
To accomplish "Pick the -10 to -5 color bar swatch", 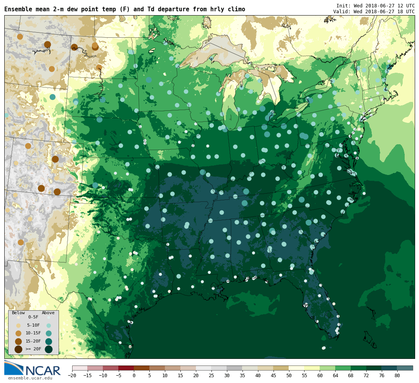I will (x=111, y=368).
